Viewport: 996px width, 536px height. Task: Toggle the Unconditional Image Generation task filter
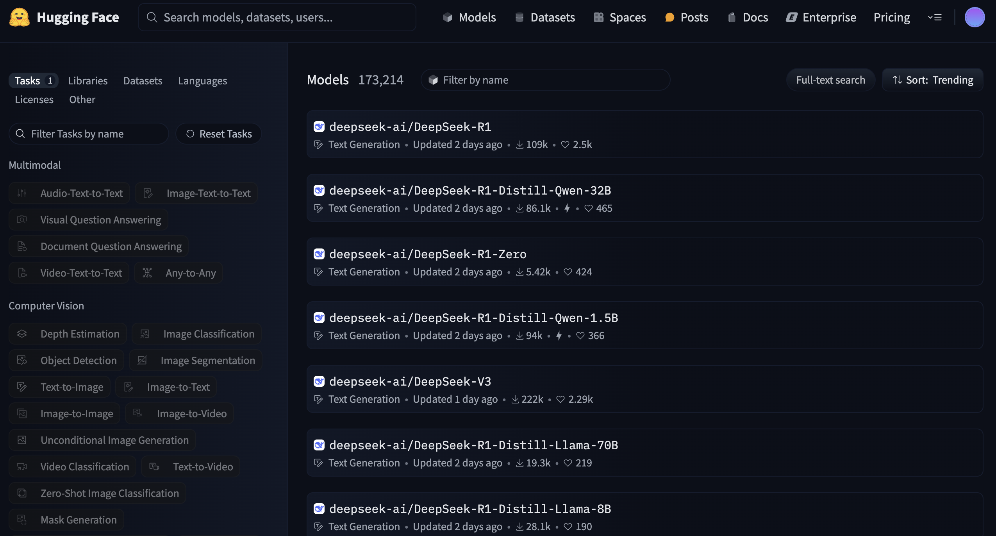click(x=102, y=440)
